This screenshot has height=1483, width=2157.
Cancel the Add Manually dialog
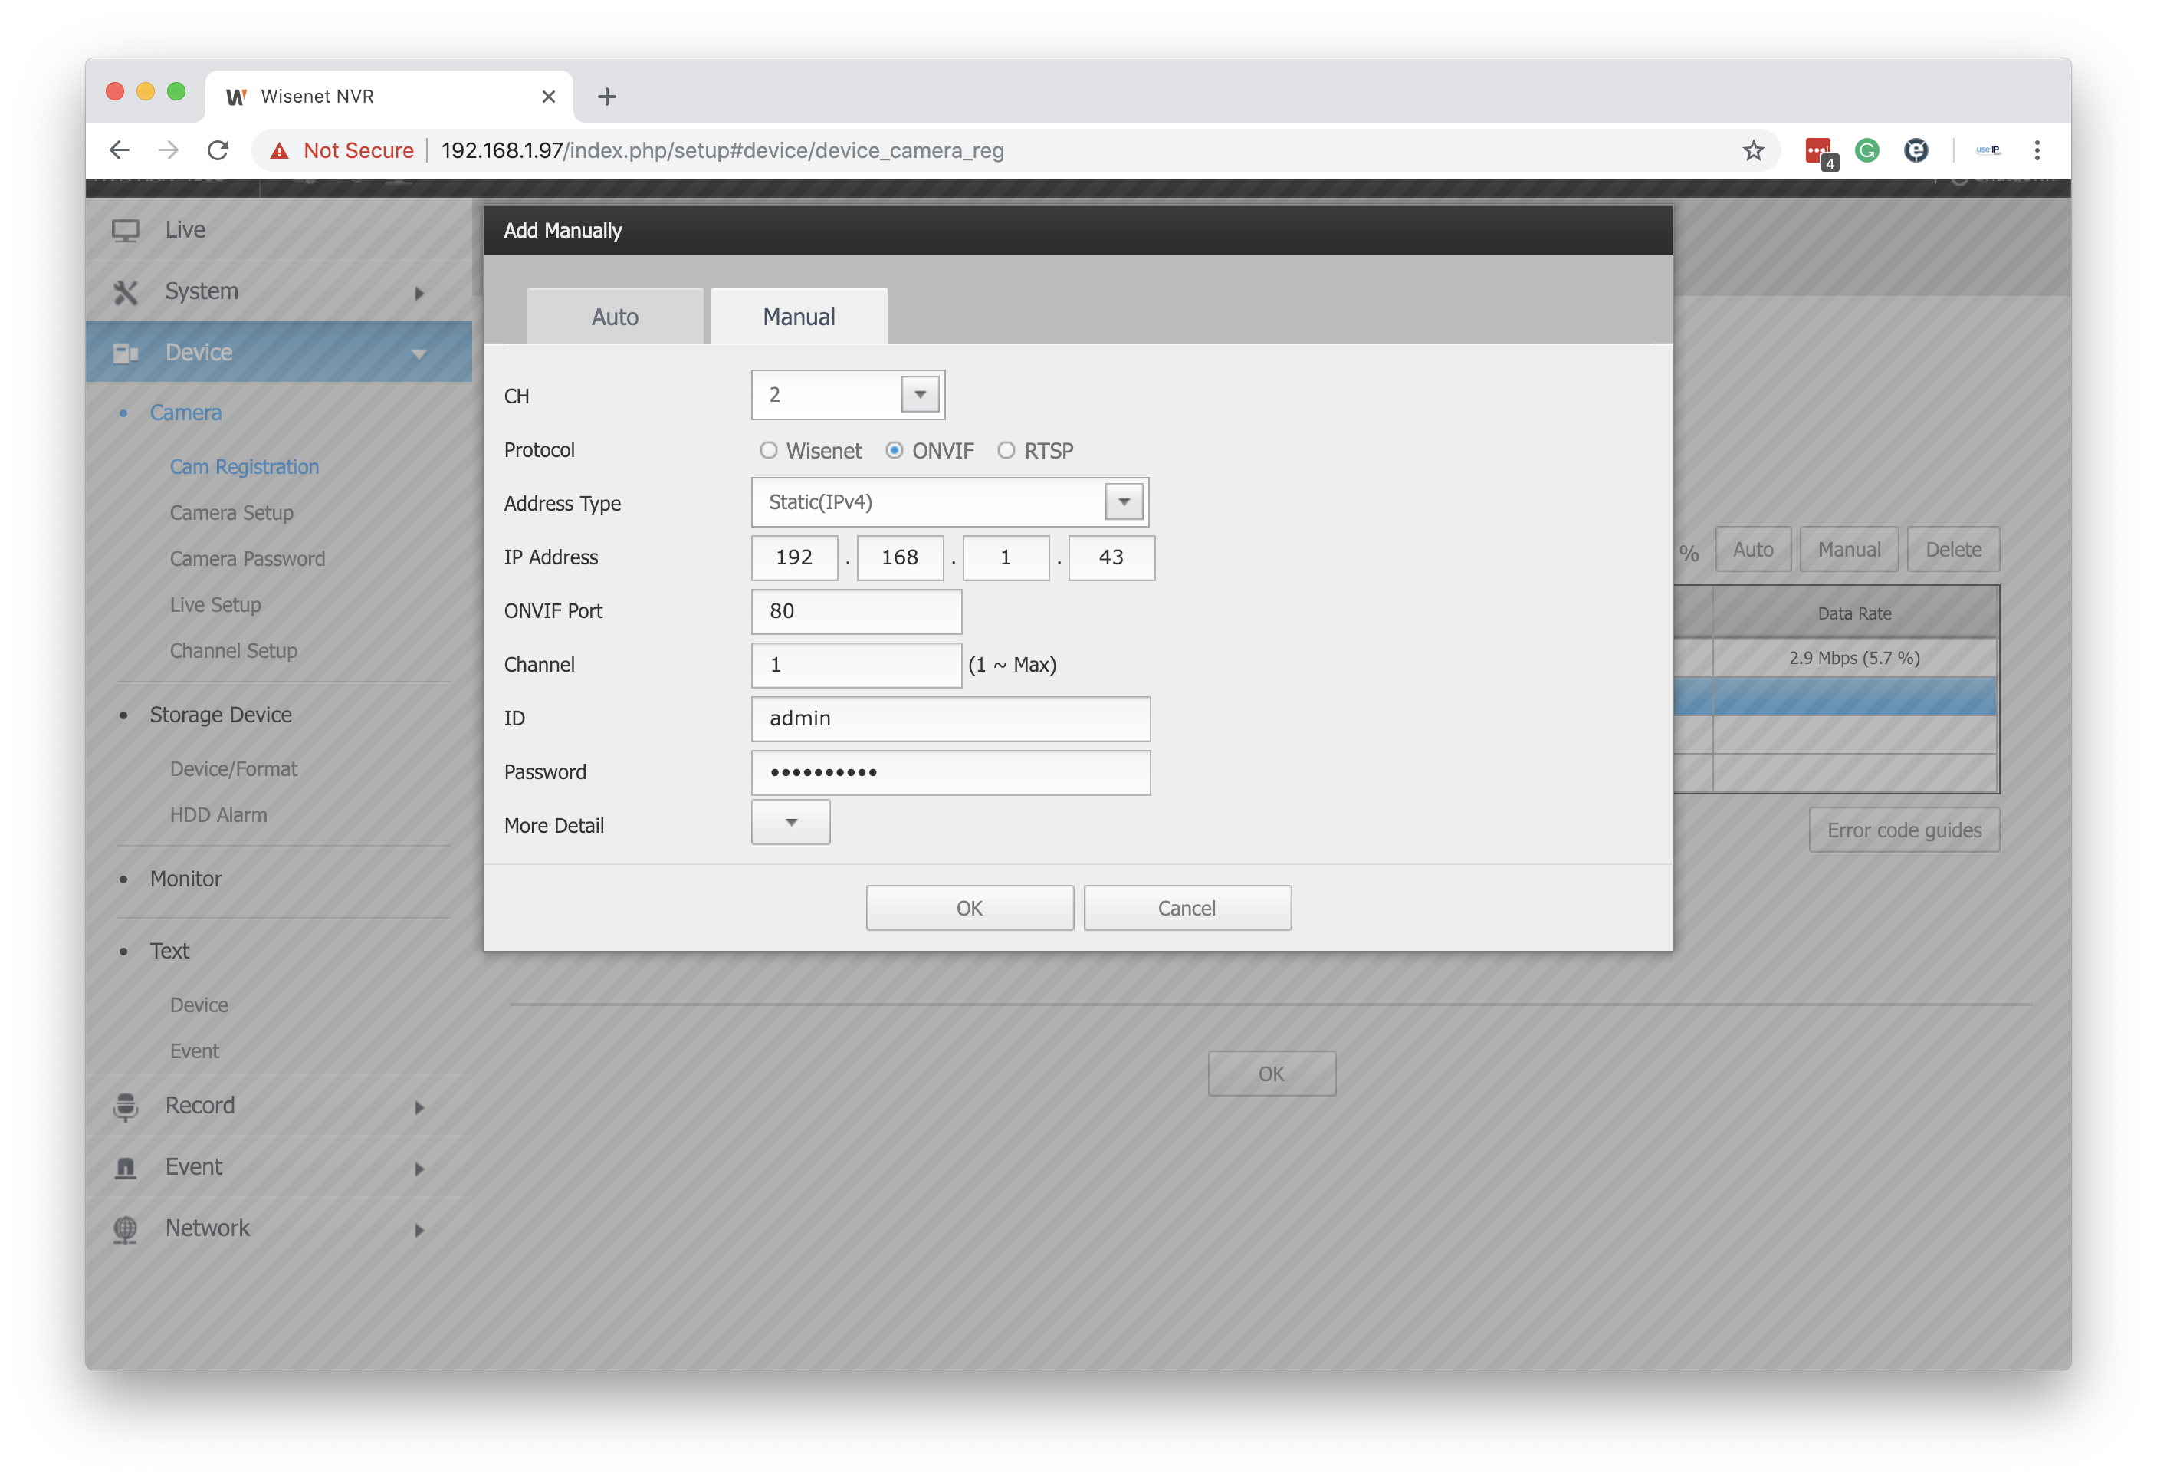click(x=1187, y=908)
